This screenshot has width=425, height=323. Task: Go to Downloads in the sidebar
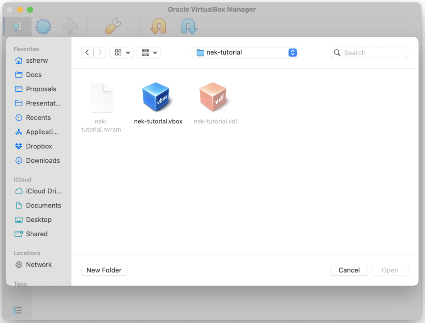click(43, 160)
